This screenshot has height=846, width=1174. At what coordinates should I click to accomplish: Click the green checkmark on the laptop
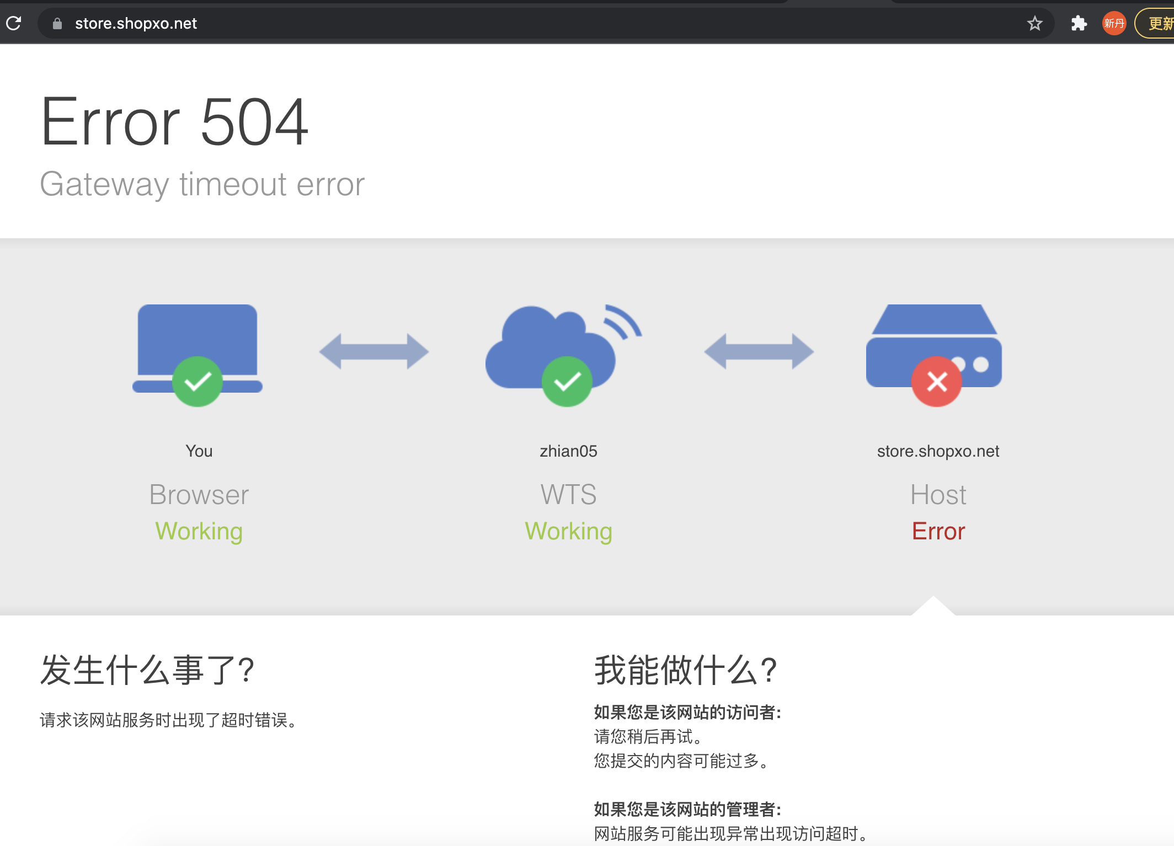click(198, 381)
